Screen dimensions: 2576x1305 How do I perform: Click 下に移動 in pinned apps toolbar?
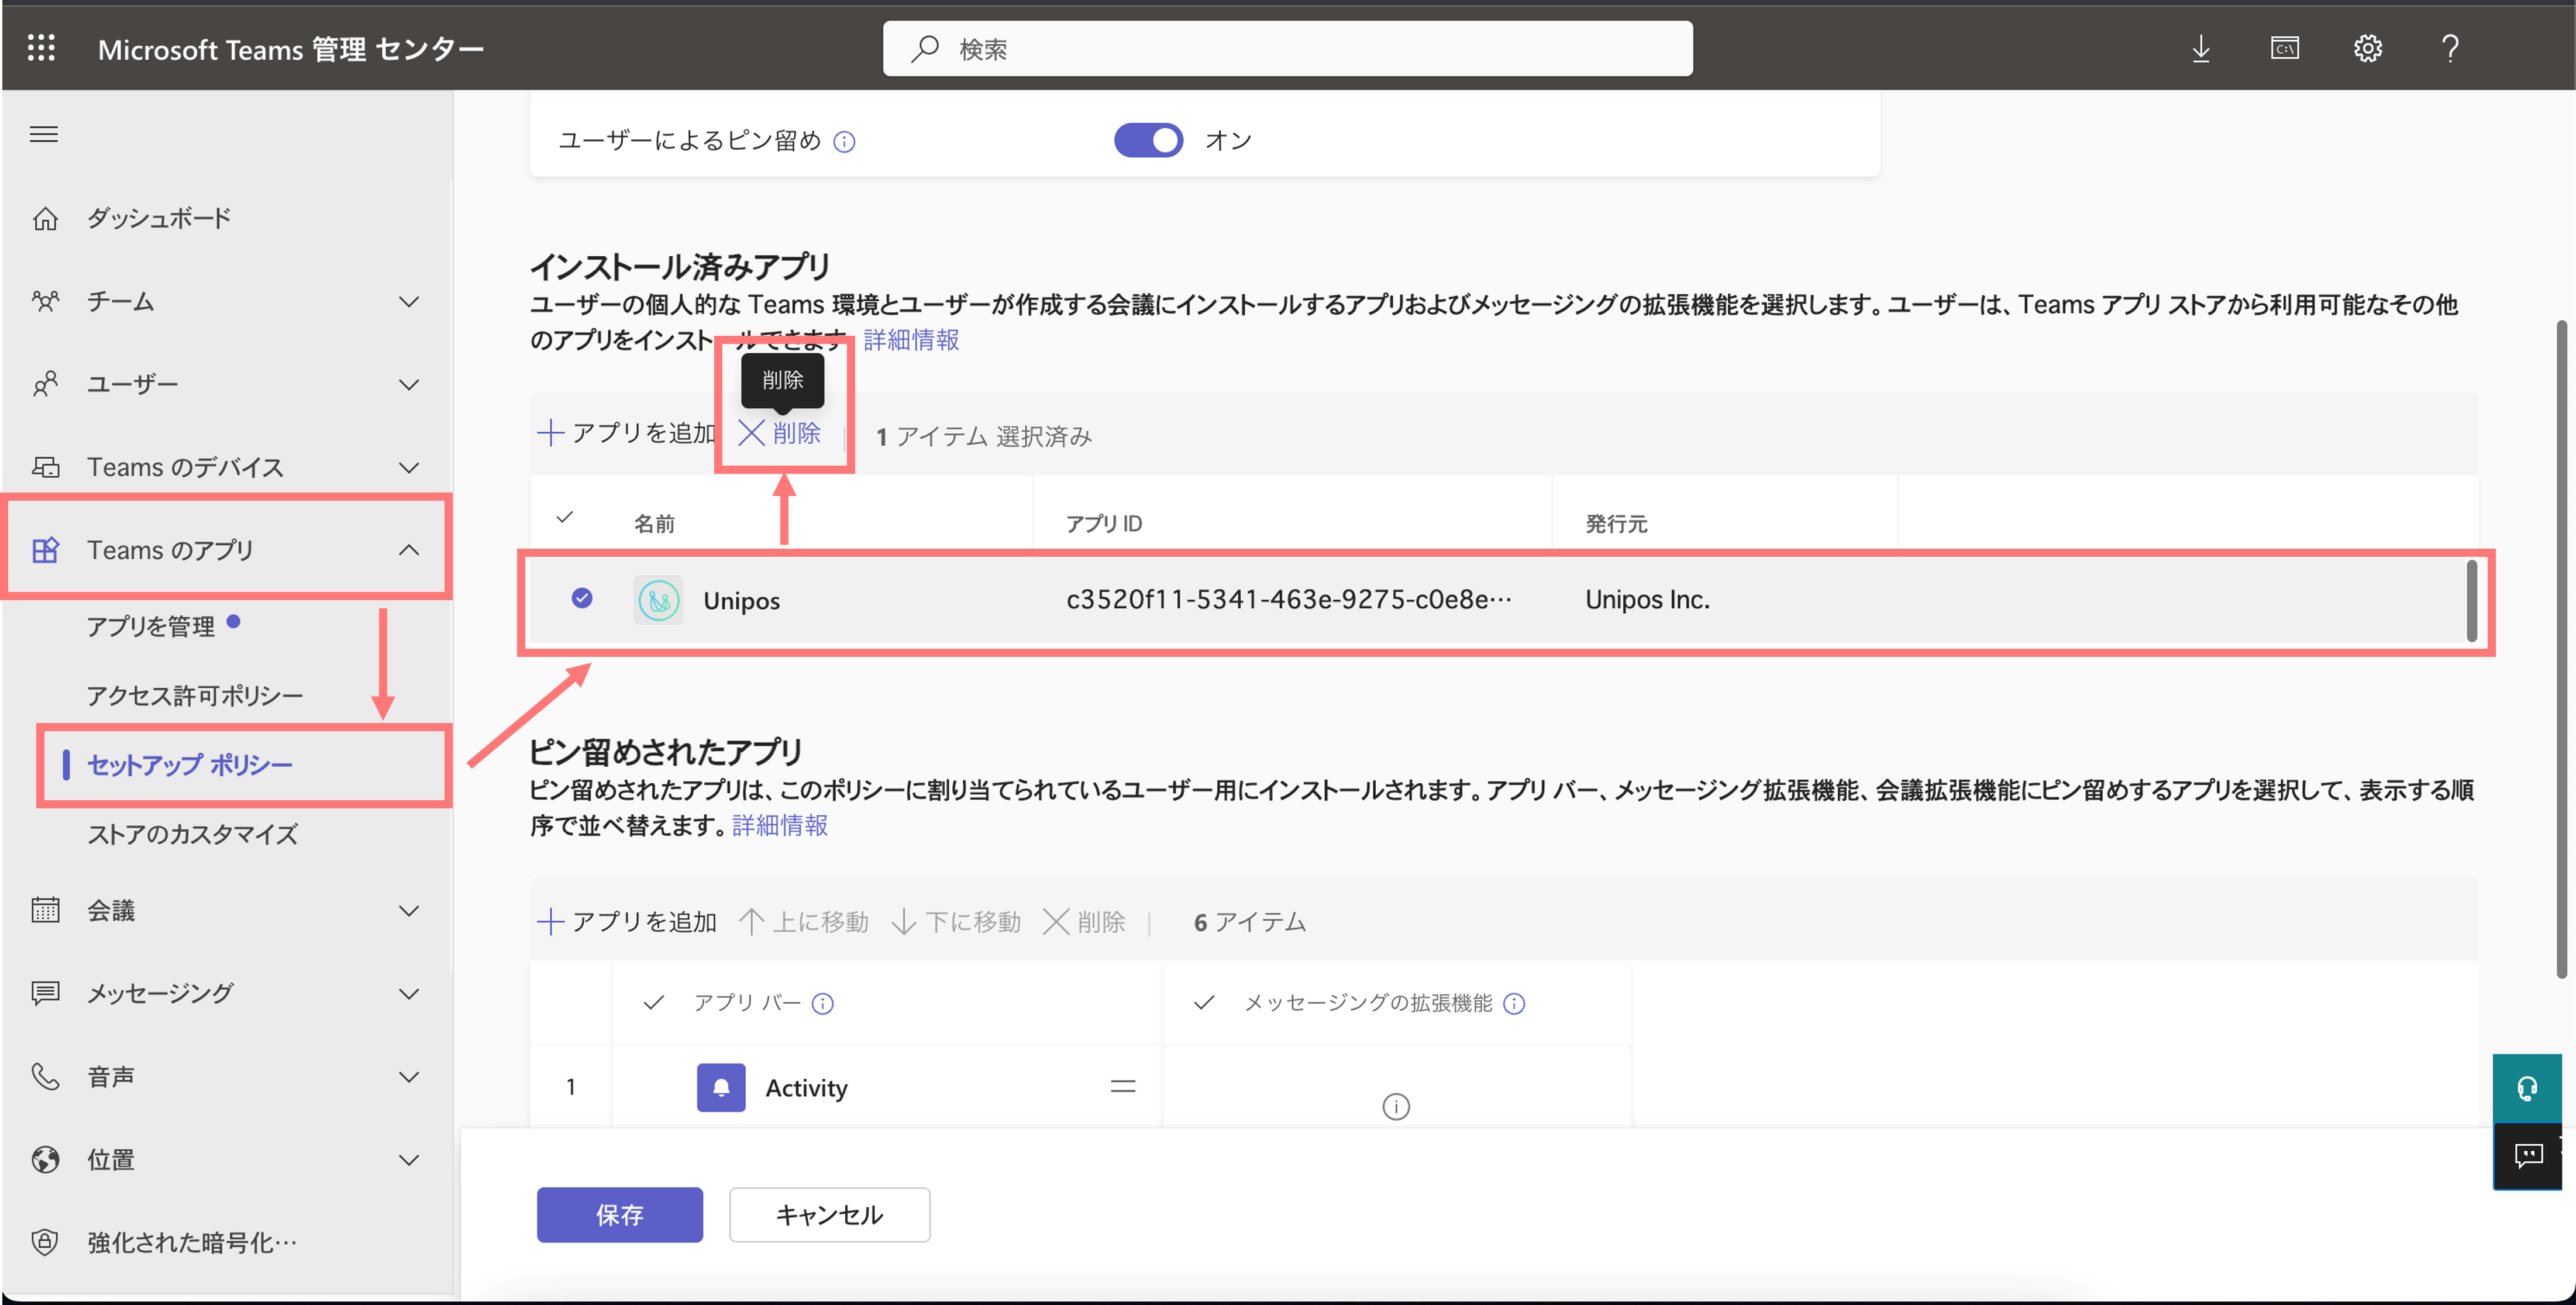tap(956, 921)
